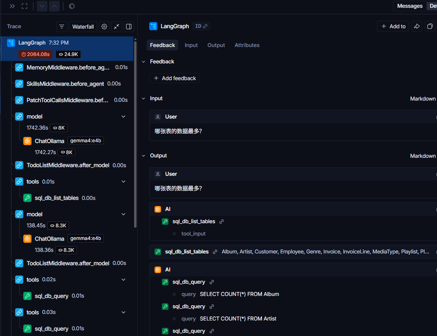
Task: Select the Feedback tab
Action: (x=162, y=45)
